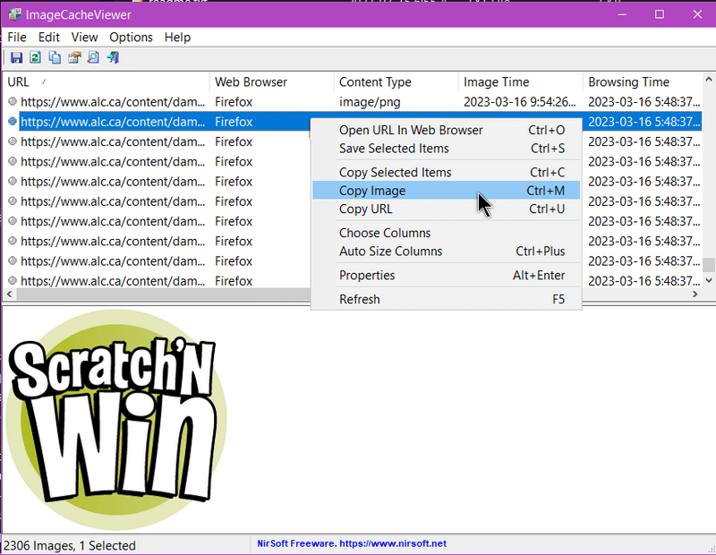The width and height of the screenshot is (716, 555).
Task: Click the 'Firefox' cell in the highlighted row
Action: (234, 122)
